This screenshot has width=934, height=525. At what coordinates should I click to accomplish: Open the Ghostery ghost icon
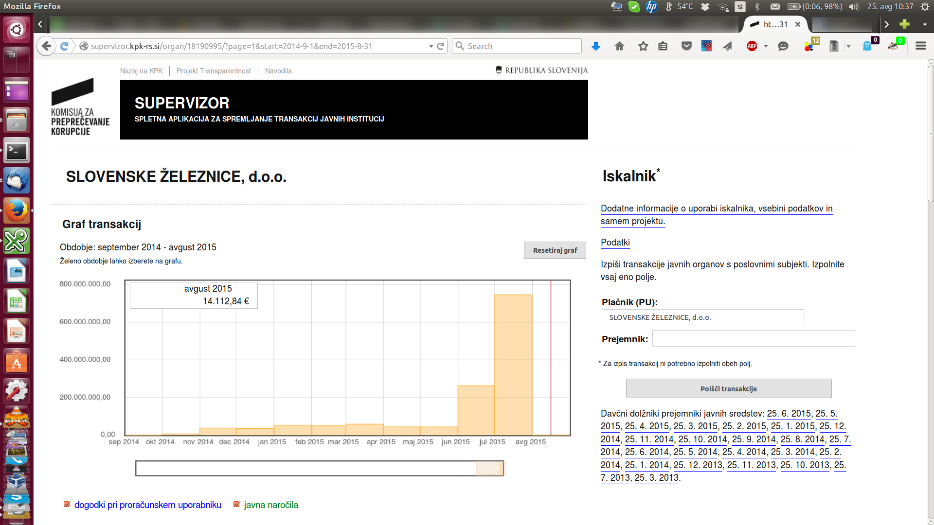[867, 46]
